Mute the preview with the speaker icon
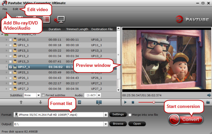Screen dimensions: 212x134 209,95
